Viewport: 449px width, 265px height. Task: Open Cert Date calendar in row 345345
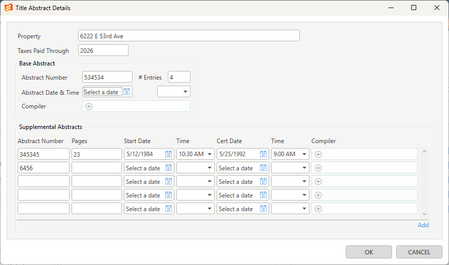[x=263, y=154]
